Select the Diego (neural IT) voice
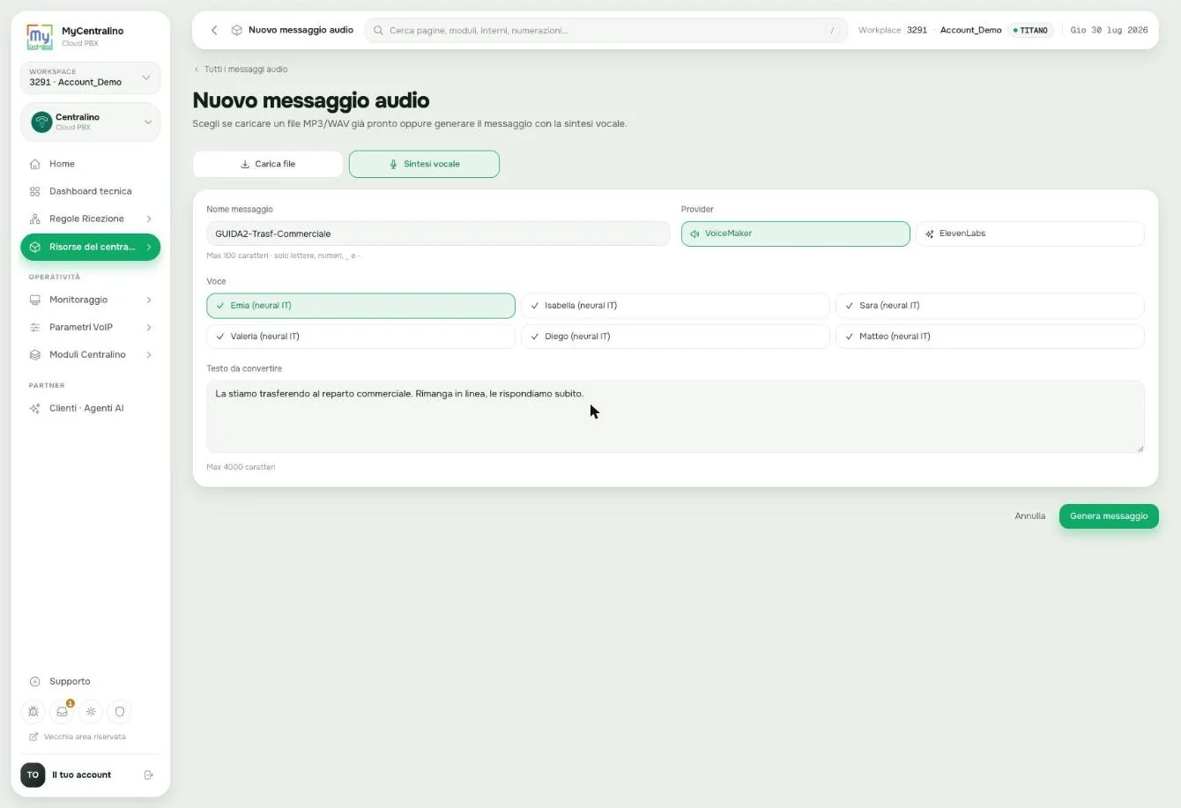Viewport: 1181px width, 808px height. click(x=675, y=337)
